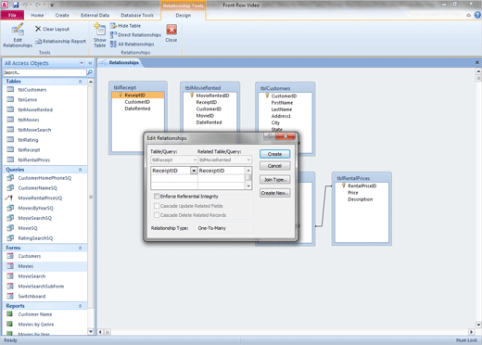
Task: Click the Hide Table icon
Action: point(113,26)
